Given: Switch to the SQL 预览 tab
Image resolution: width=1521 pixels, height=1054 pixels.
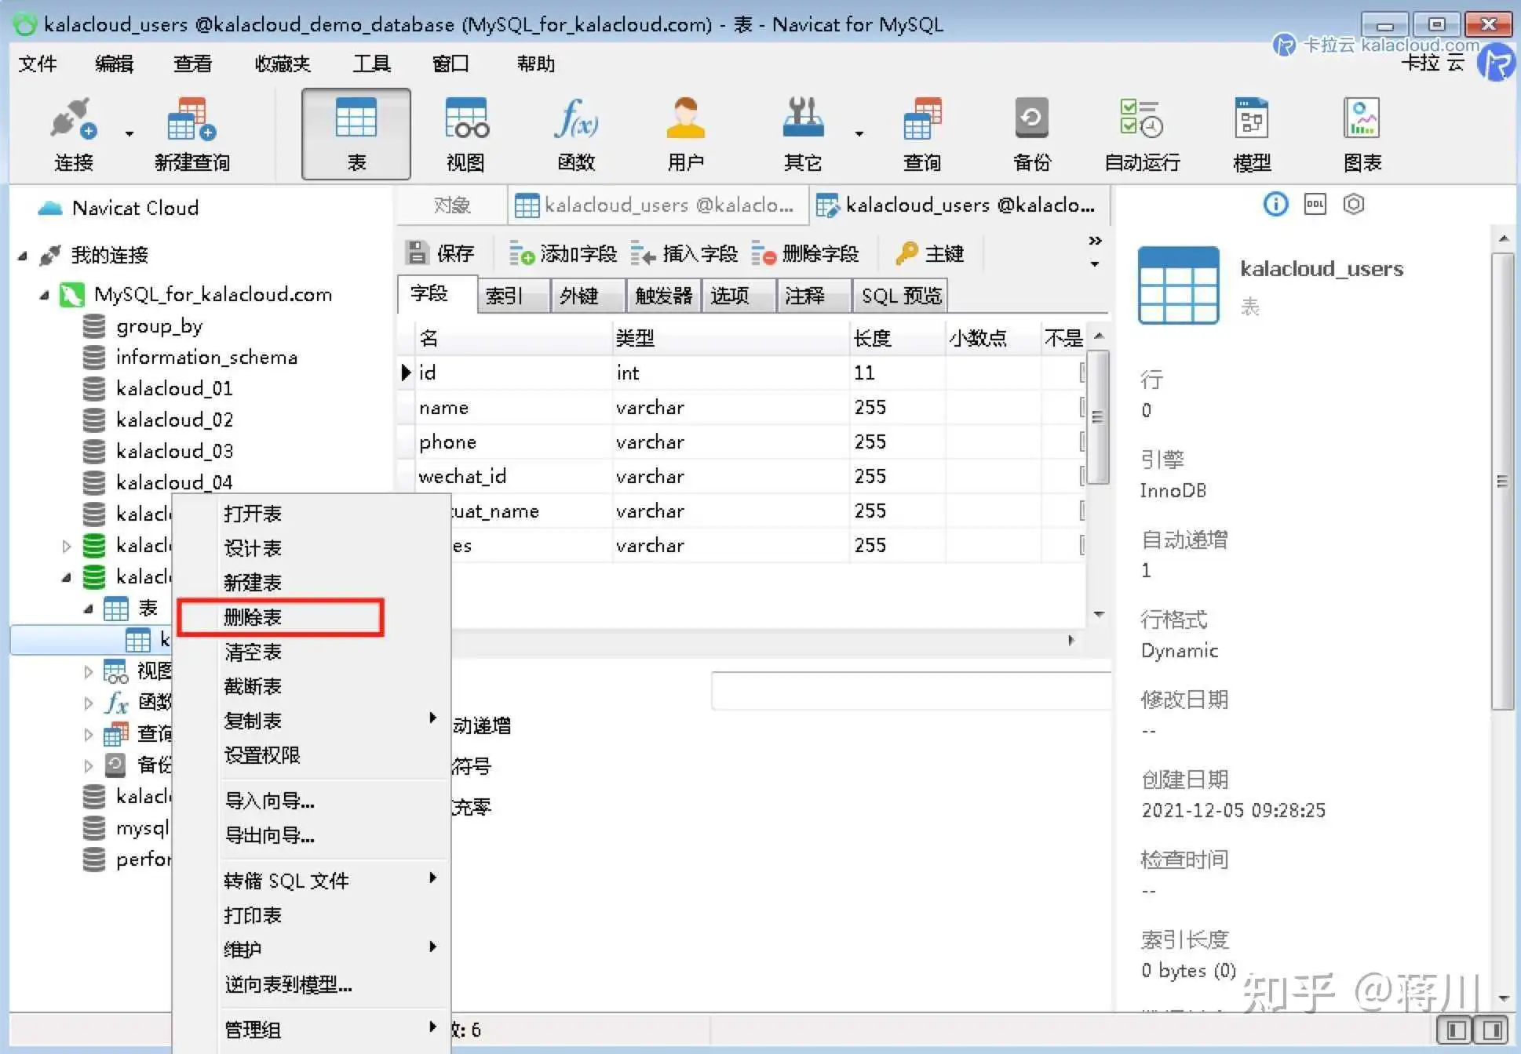Looking at the screenshot, I should (x=900, y=296).
